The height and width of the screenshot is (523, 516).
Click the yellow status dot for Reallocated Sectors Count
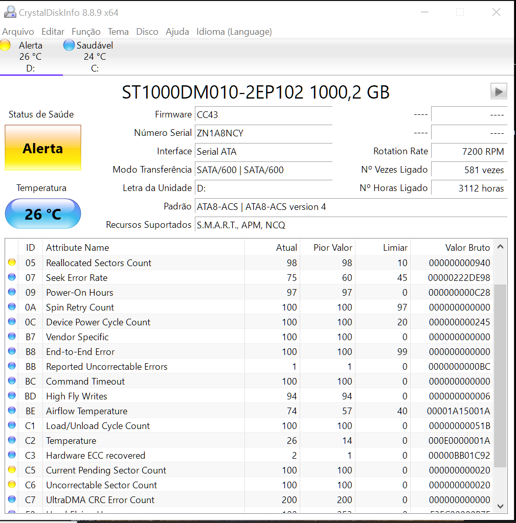[12, 262]
